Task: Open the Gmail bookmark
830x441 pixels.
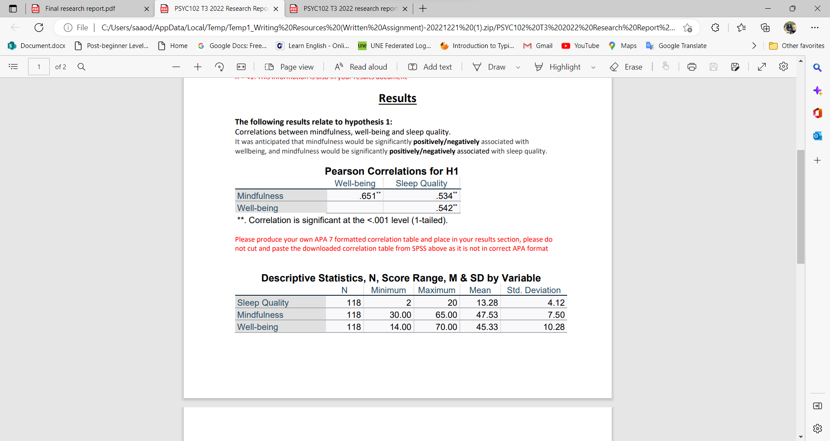Action: (538, 46)
